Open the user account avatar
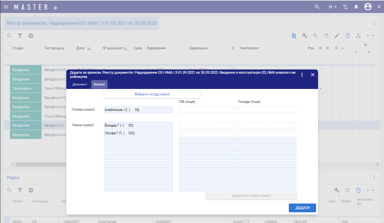Screen dimensions: 384x223 [x=368, y=7]
